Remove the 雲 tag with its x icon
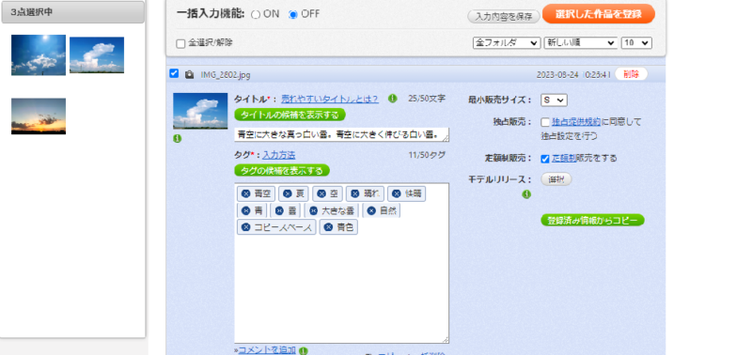The height and width of the screenshot is (355, 752). pos(279,210)
